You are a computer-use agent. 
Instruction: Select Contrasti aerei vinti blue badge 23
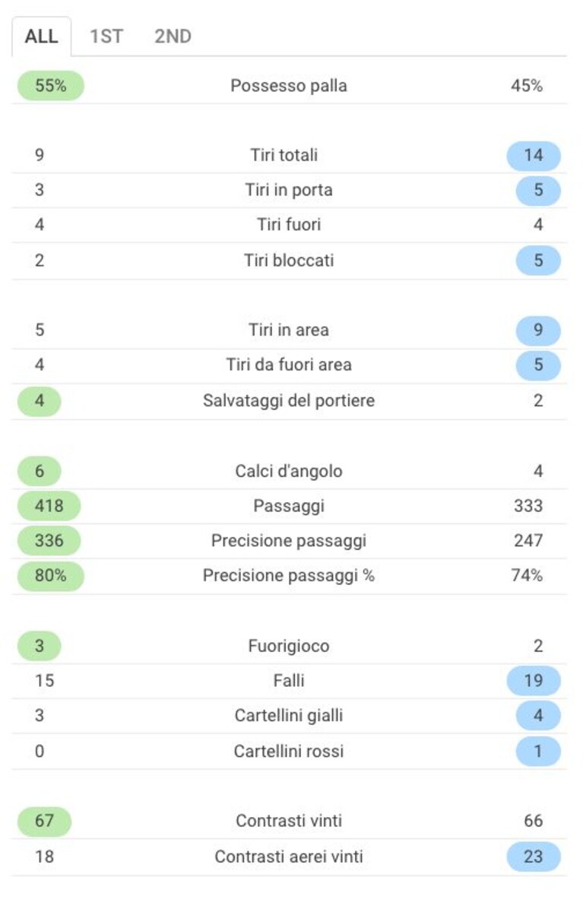(534, 857)
